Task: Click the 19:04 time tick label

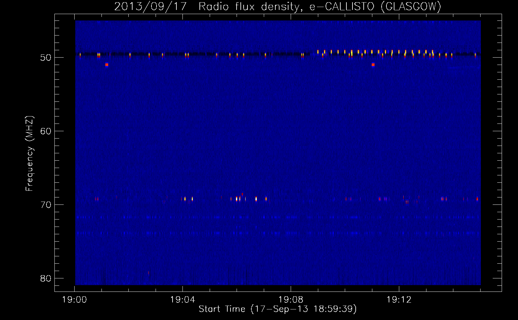Action: click(x=182, y=300)
